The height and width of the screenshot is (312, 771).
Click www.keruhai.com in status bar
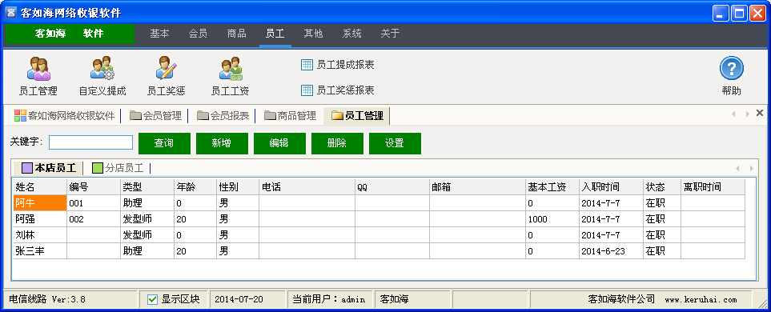point(701,299)
